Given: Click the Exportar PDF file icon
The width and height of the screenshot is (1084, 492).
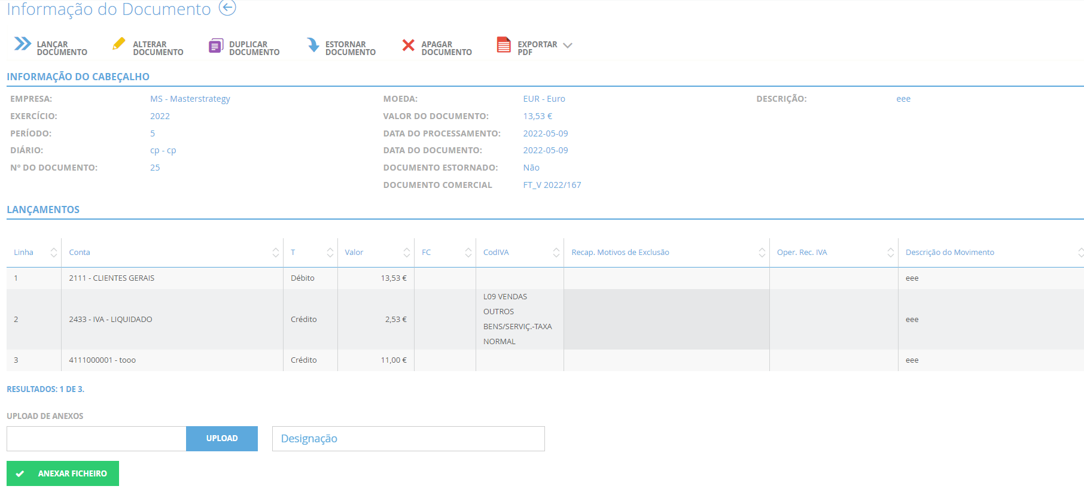Looking at the screenshot, I should click(x=504, y=45).
